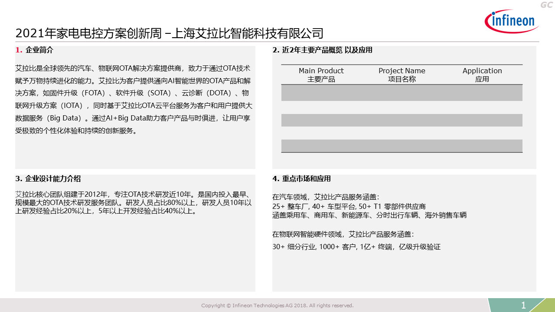Viewport: 555px width, 312px height.
Task: Click the Infineon copyright footer text
Action: click(x=277, y=305)
